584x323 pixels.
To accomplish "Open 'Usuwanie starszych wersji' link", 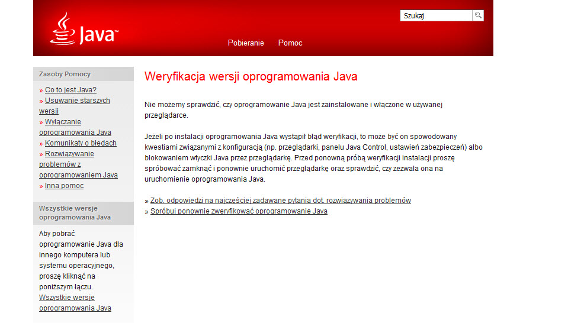I will [75, 106].
